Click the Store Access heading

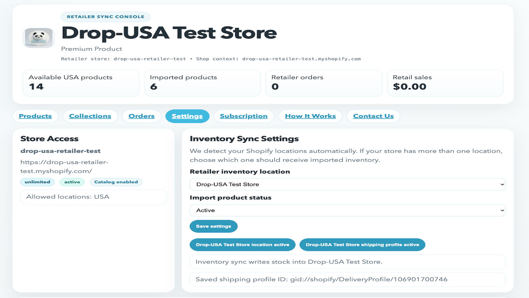pos(50,139)
